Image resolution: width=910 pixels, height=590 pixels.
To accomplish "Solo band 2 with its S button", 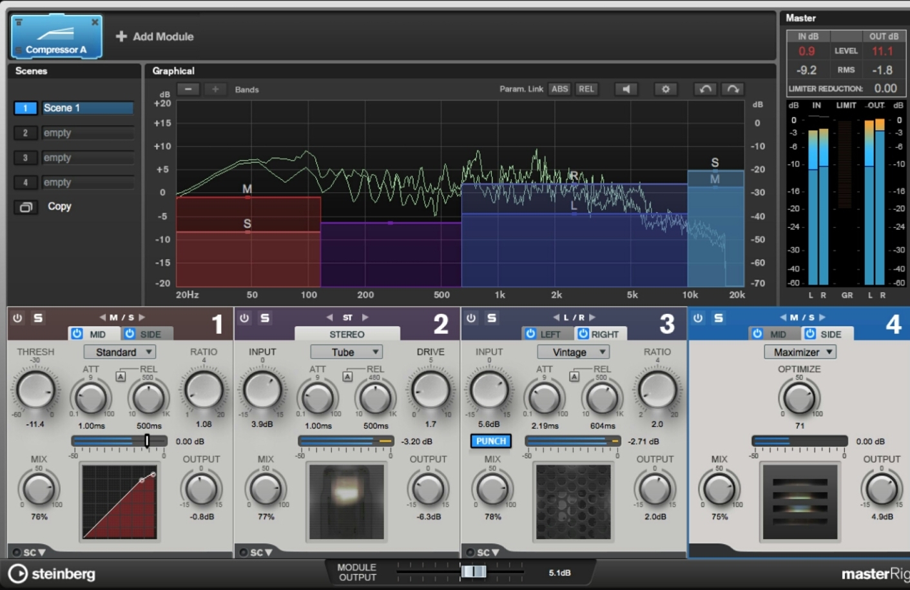I will tap(265, 318).
